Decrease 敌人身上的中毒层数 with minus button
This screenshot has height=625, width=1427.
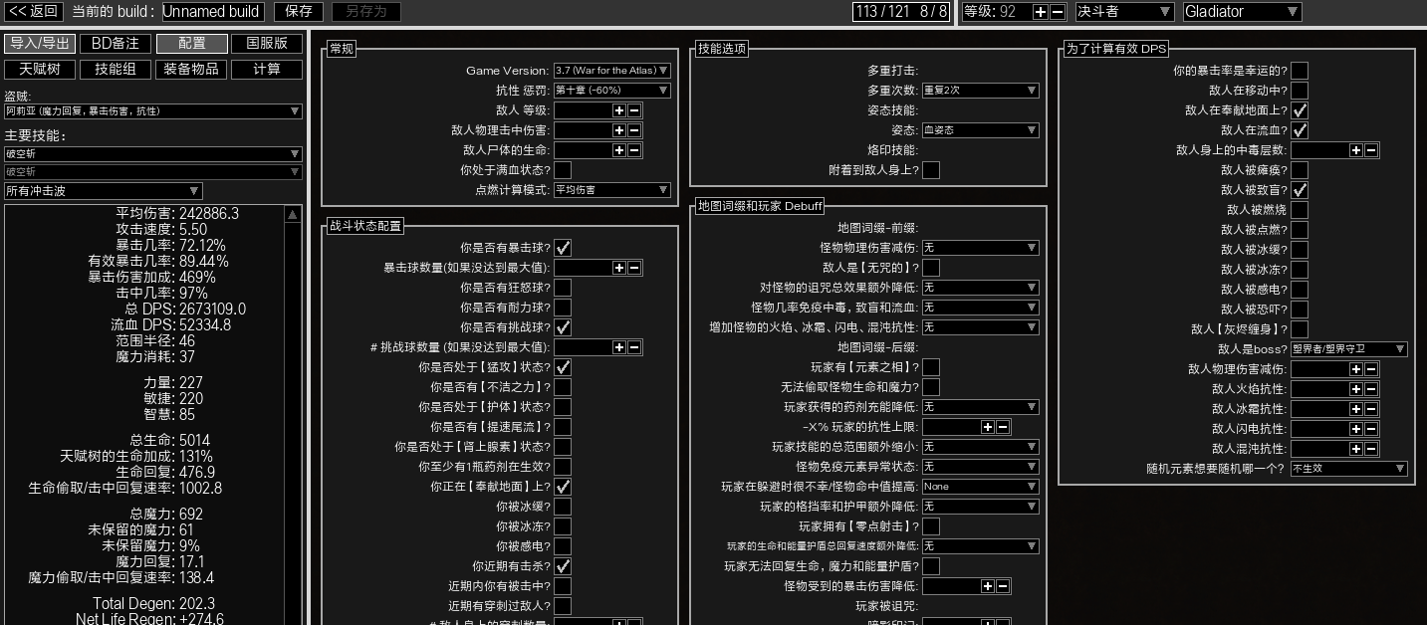point(1371,150)
